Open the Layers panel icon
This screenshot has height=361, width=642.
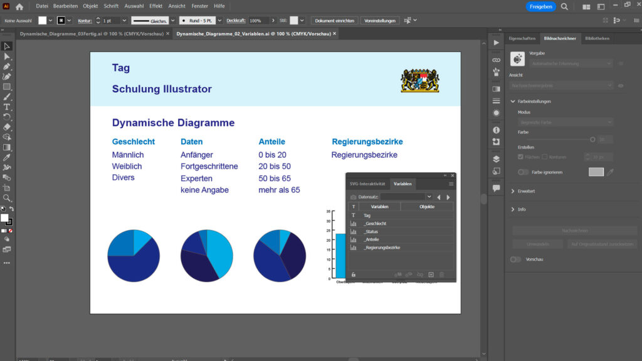[497, 159]
